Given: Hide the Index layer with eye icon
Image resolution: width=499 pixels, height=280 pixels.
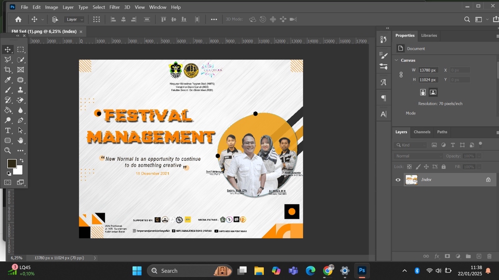Looking at the screenshot, I should tap(398, 179).
